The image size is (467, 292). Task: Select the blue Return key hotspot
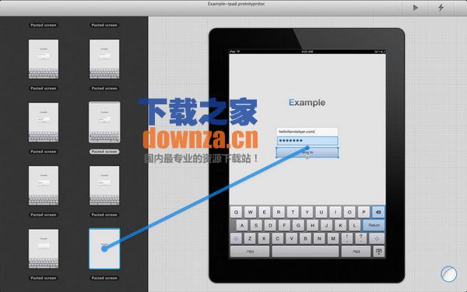point(374,225)
